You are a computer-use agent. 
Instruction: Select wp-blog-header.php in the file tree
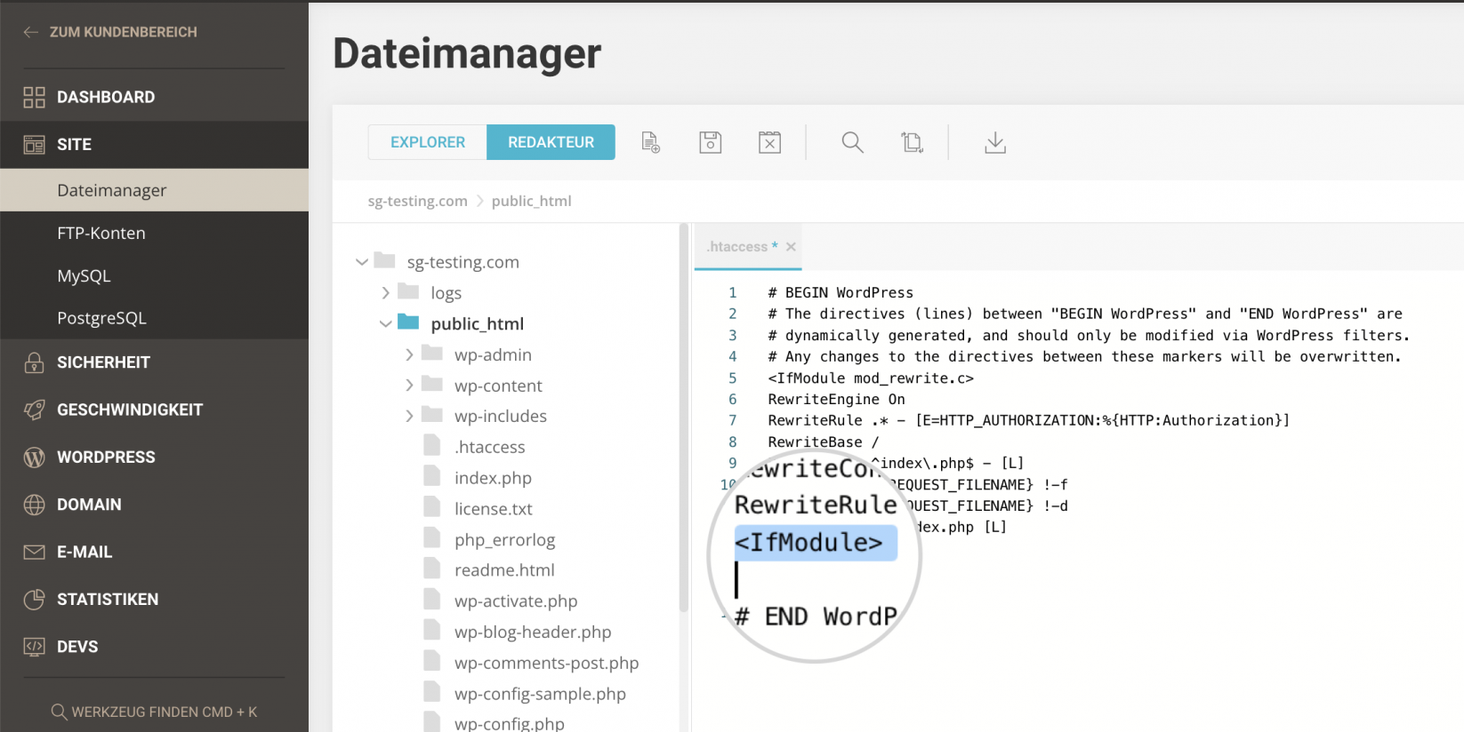point(533,632)
